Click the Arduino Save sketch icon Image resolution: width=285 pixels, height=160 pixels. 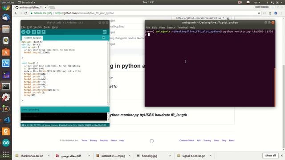click(x=44, y=32)
